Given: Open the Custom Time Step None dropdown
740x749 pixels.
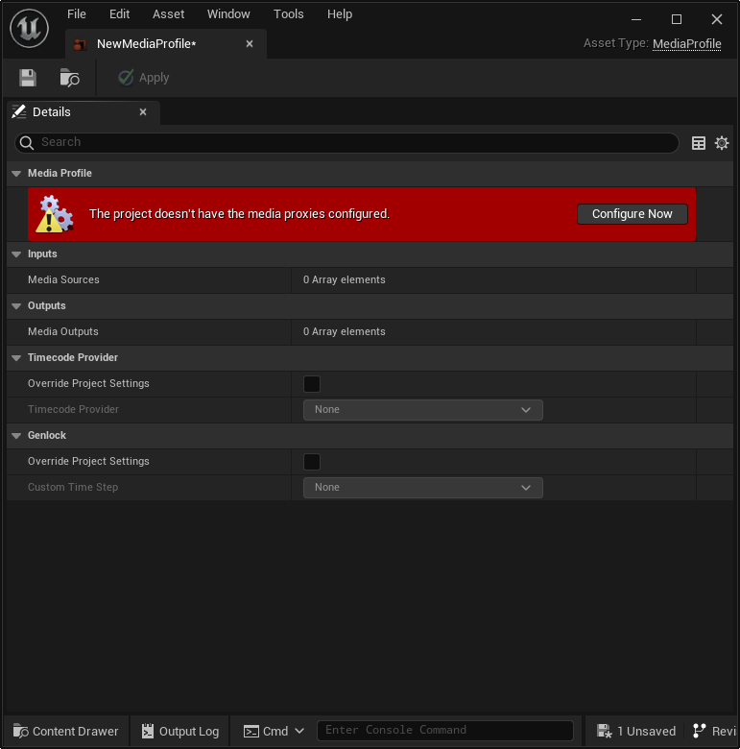Looking at the screenshot, I should tap(423, 488).
